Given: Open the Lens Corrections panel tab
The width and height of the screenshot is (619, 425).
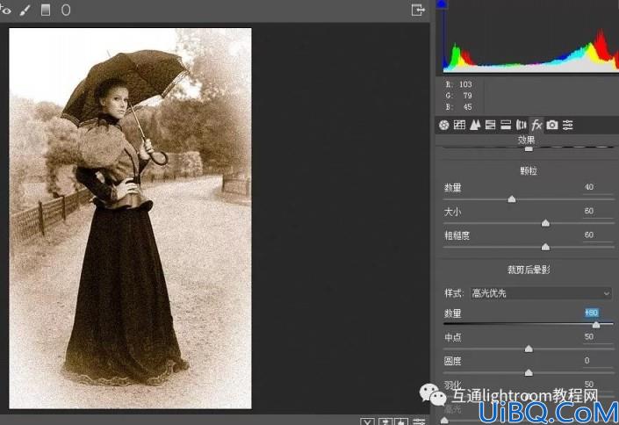Looking at the screenshot, I should 521,126.
